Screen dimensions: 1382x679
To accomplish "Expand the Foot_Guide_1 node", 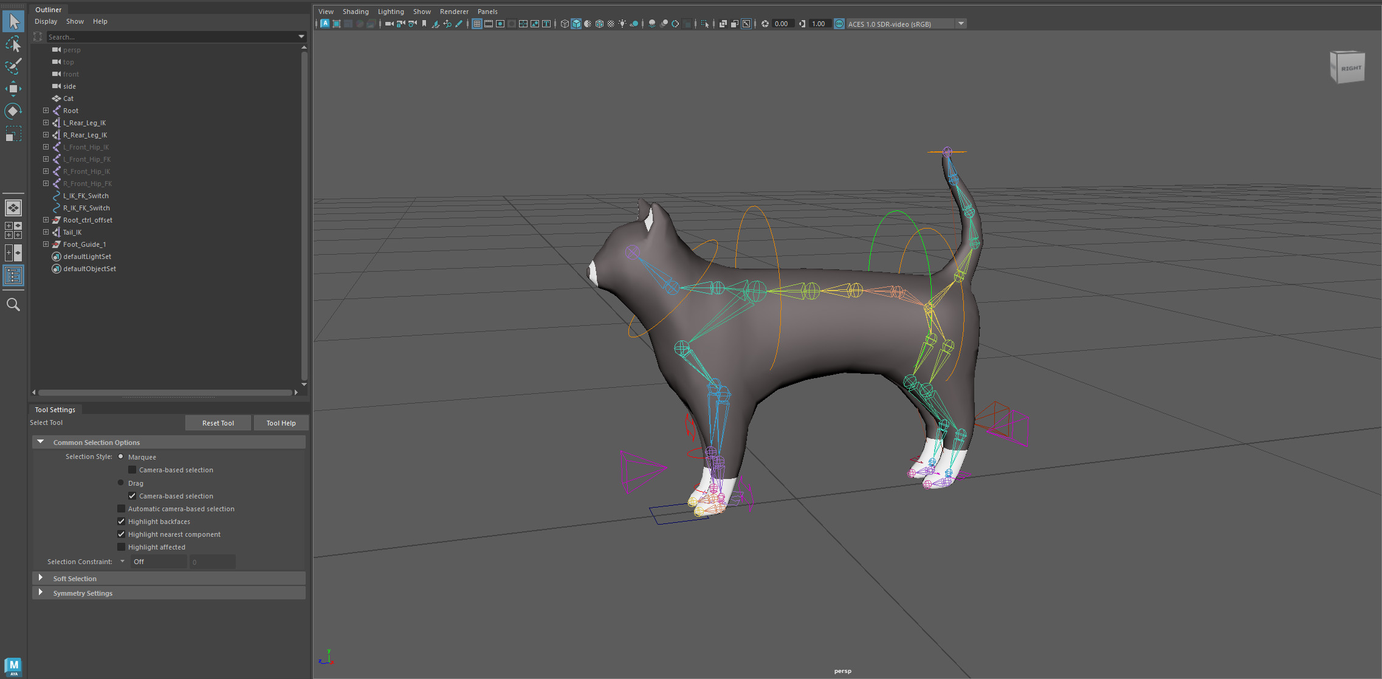I will (46, 244).
